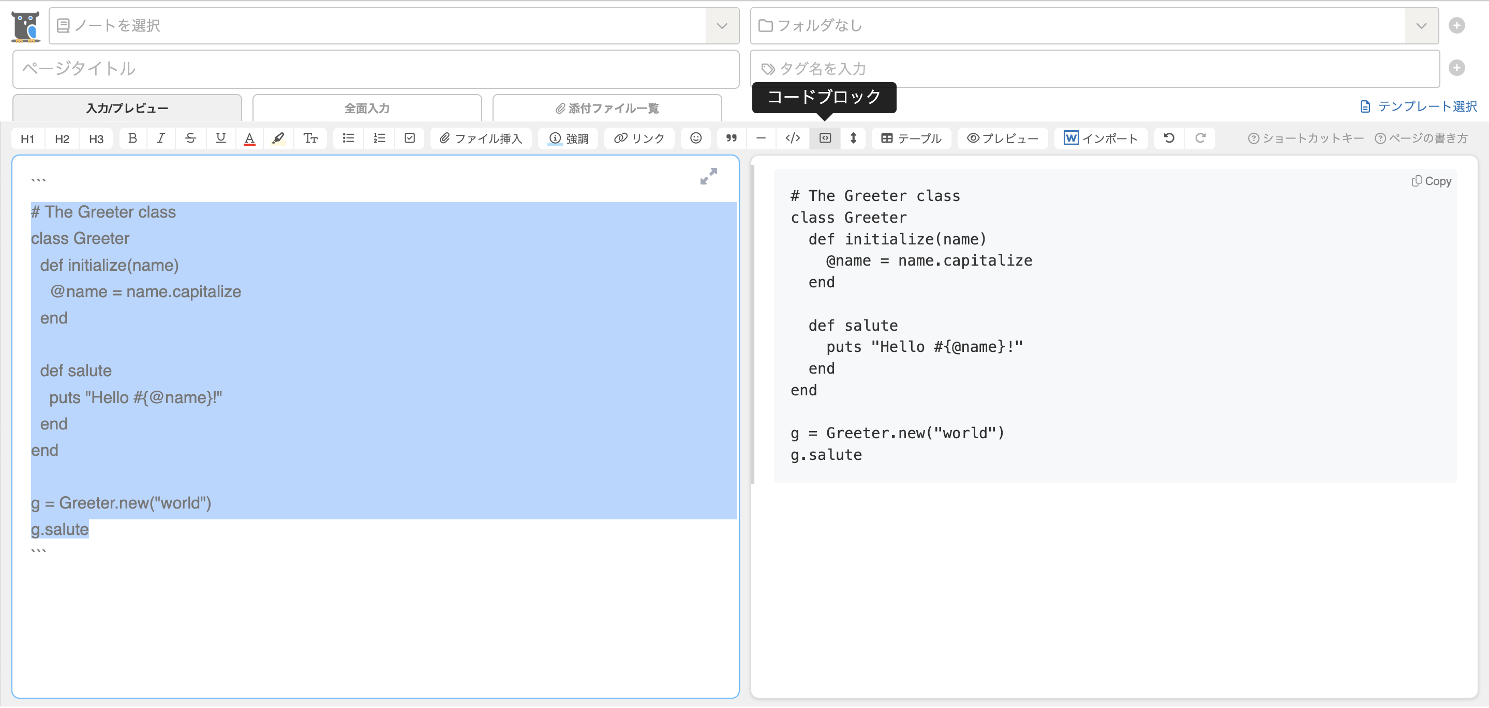
Task: Insert inline code markup
Action: tap(792, 138)
